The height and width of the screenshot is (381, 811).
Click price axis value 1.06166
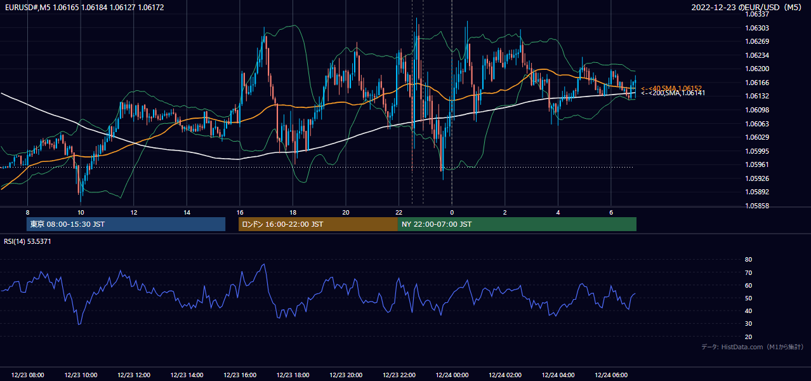point(757,83)
